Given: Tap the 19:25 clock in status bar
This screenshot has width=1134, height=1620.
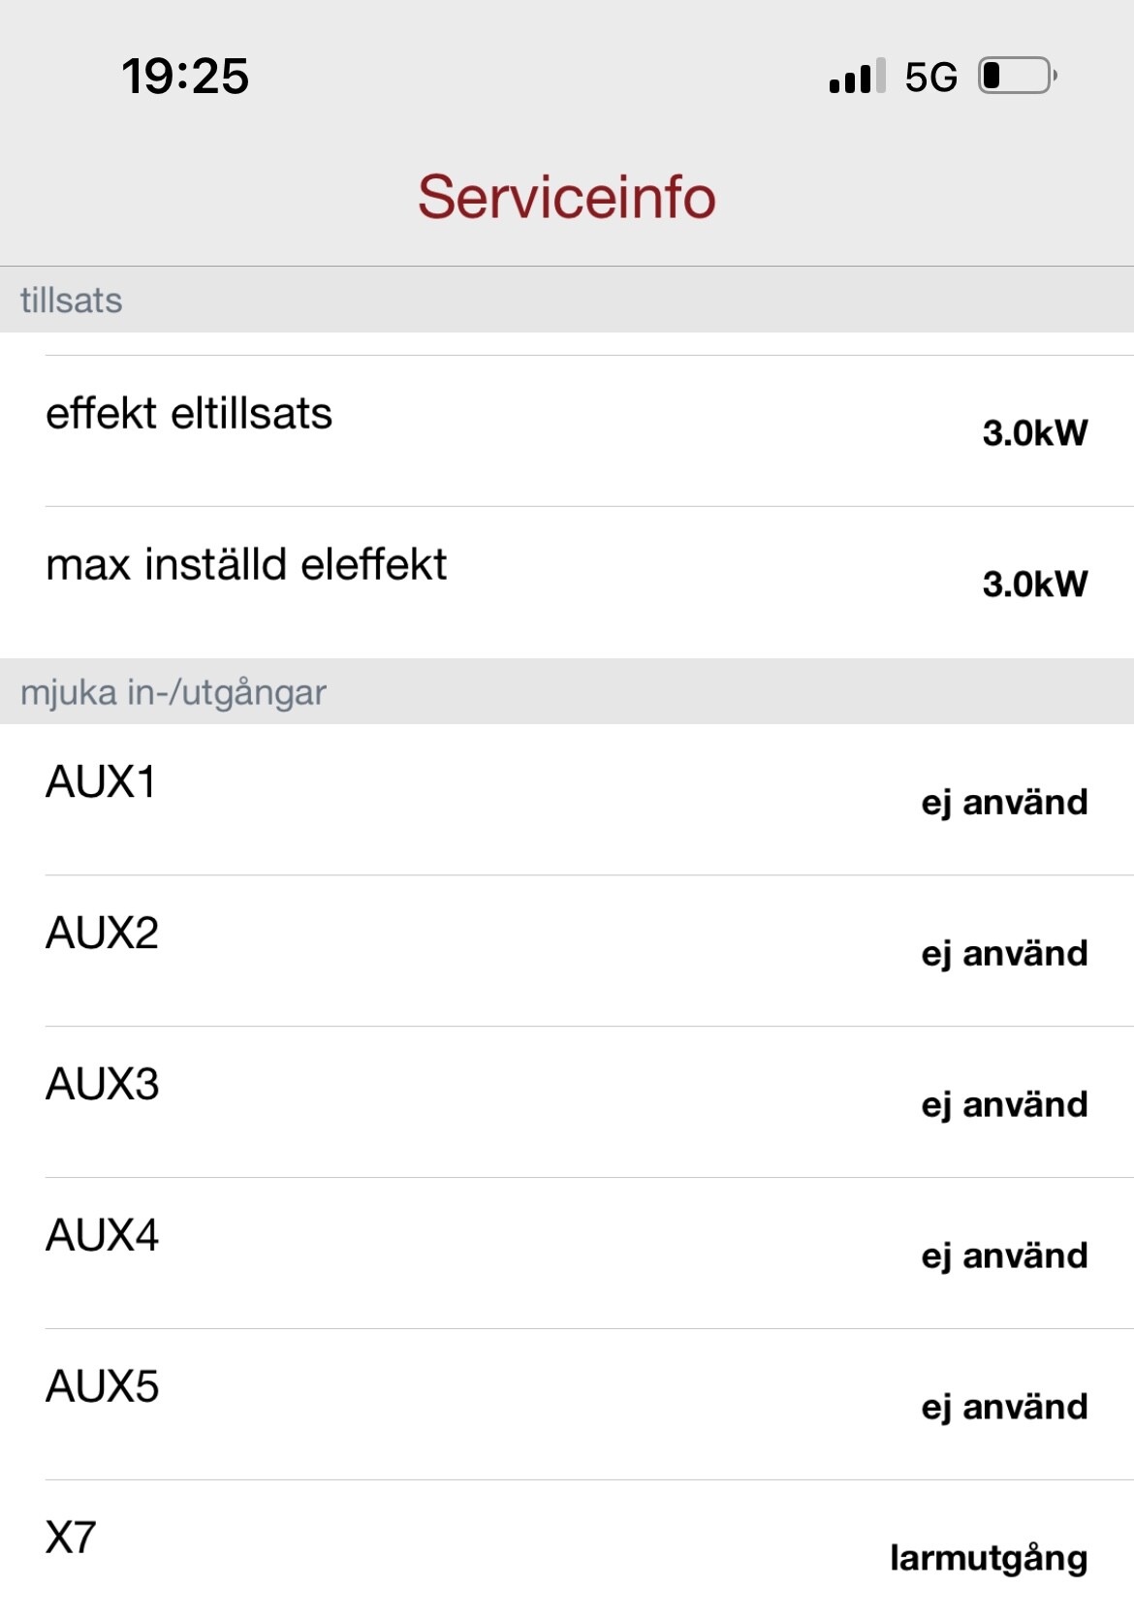Looking at the screenshot, I should (x=185, y=77).
